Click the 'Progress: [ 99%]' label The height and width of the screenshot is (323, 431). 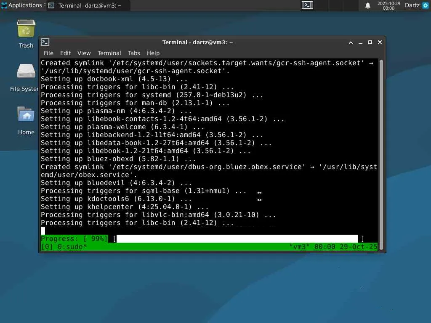pos(74,239)
